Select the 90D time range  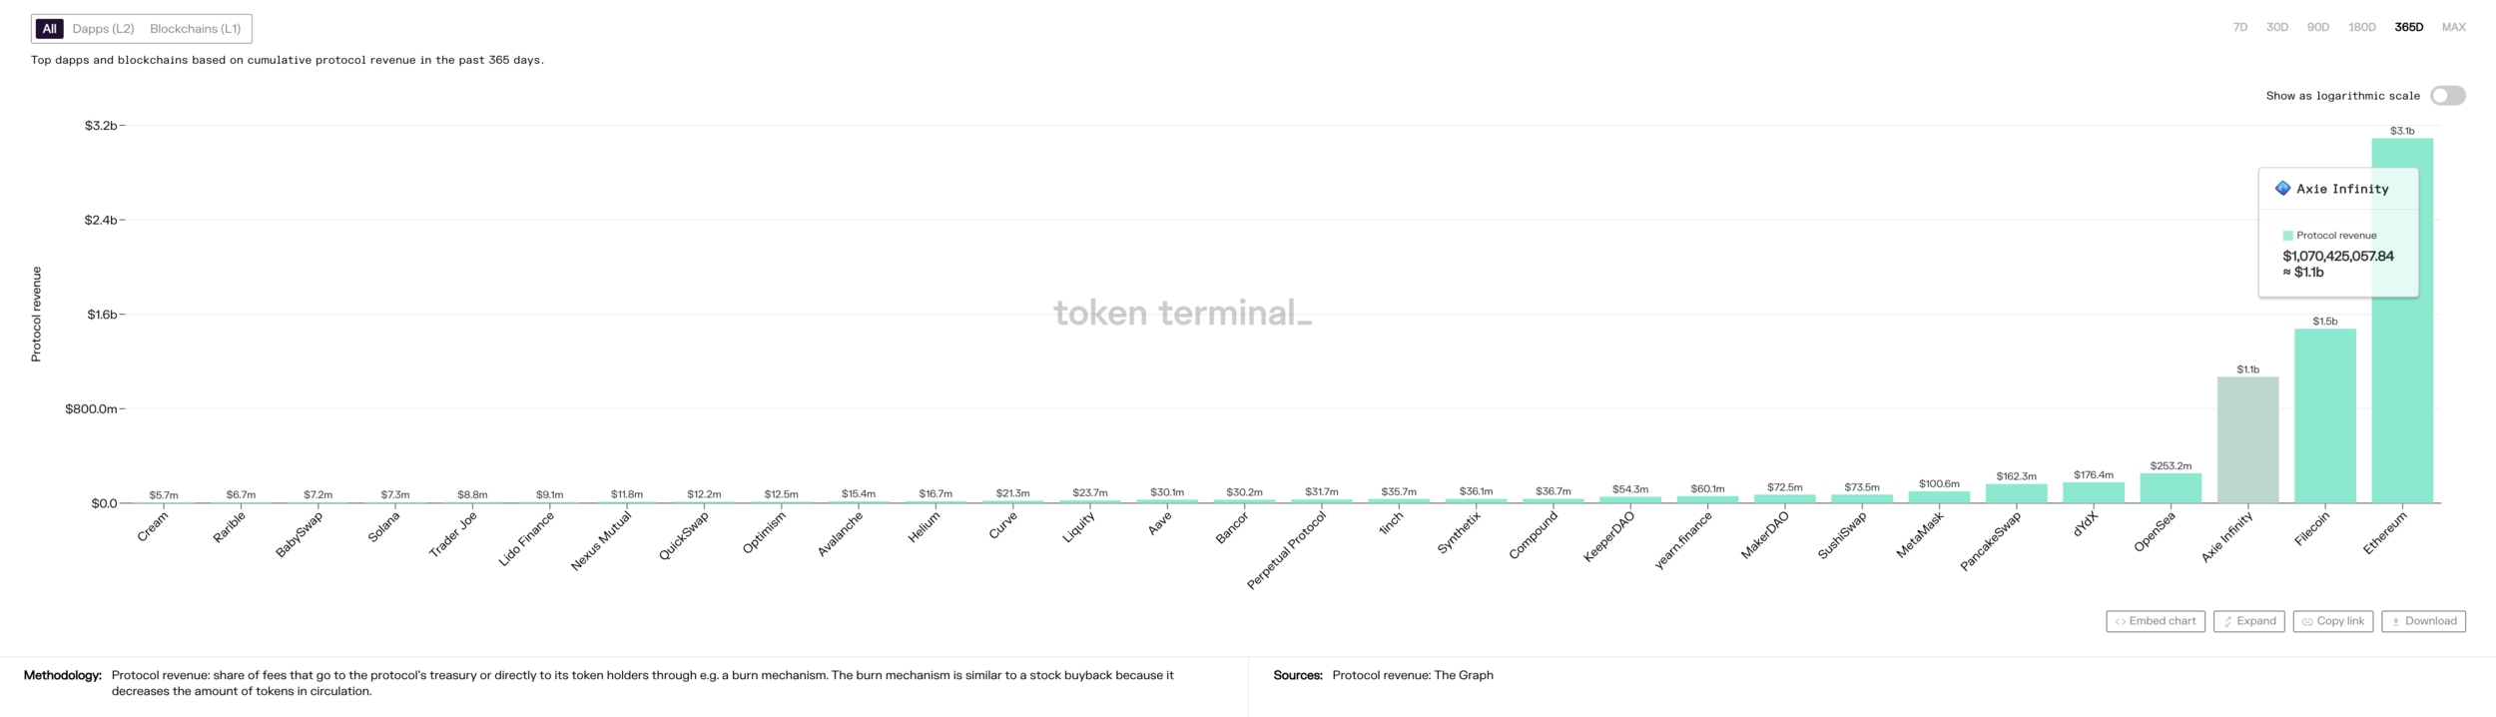pos(2318,27)
